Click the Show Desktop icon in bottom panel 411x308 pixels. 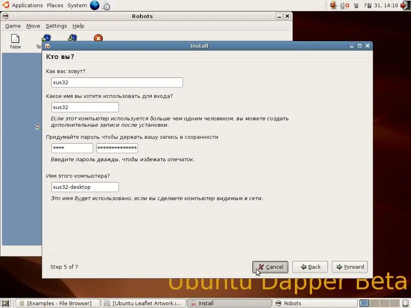6,303
